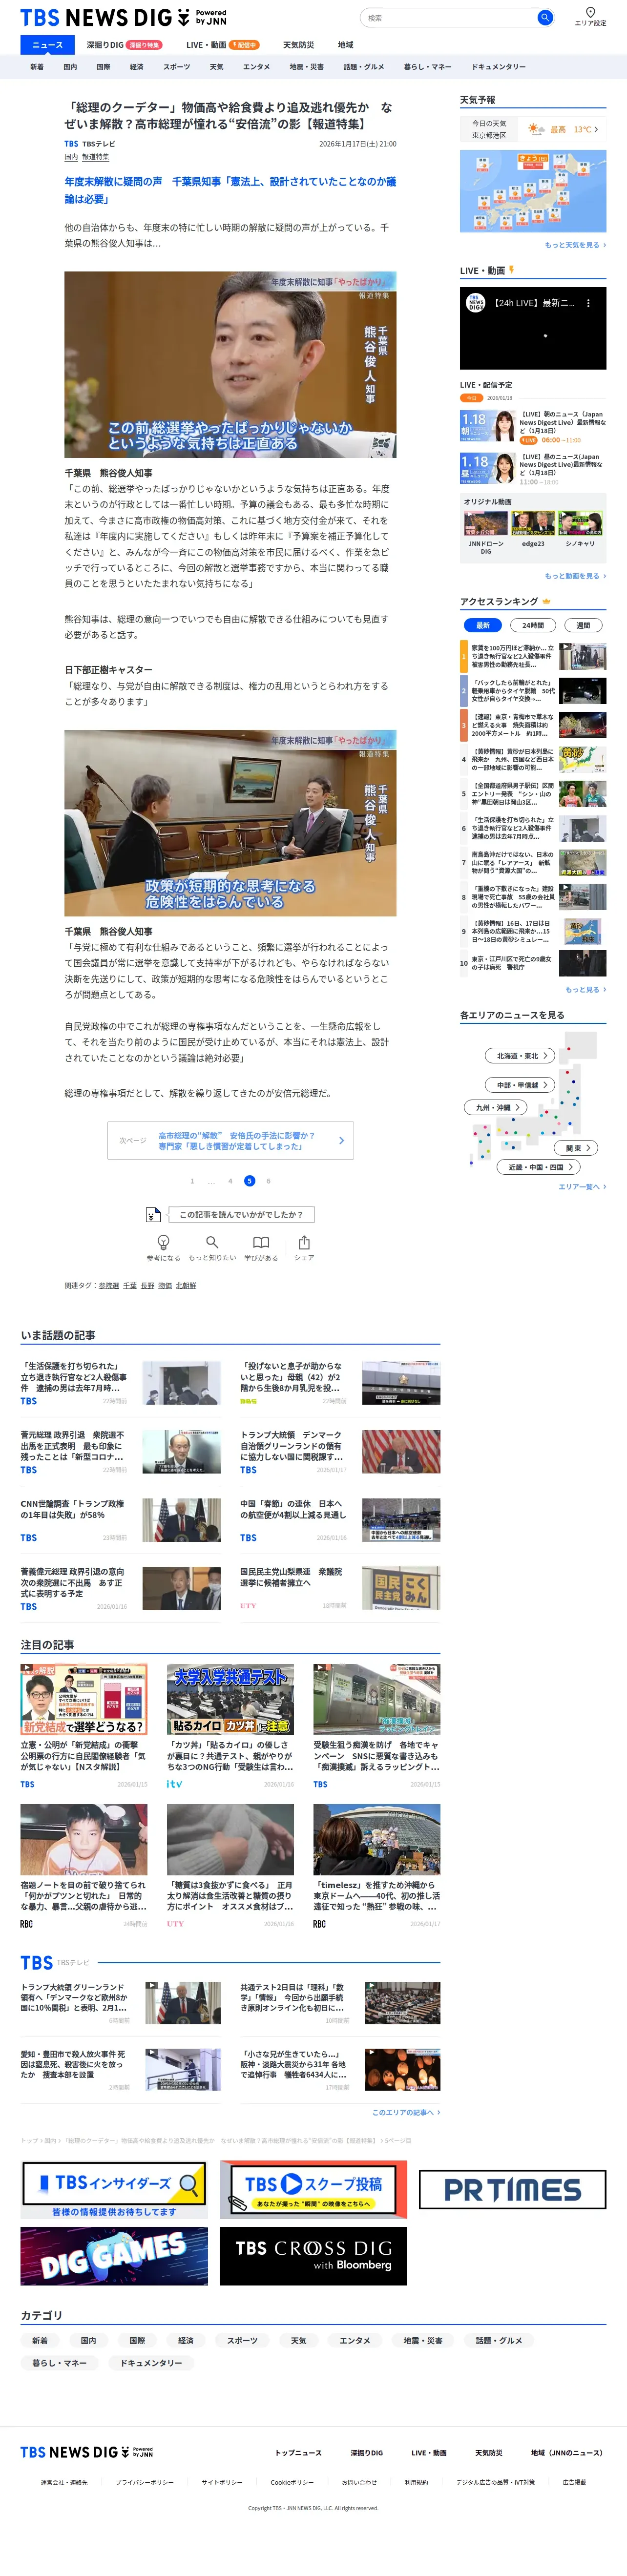
Task: Open the footer プライバシーポリシー link
Action: pyautogui.click(x=144, y=2482)
